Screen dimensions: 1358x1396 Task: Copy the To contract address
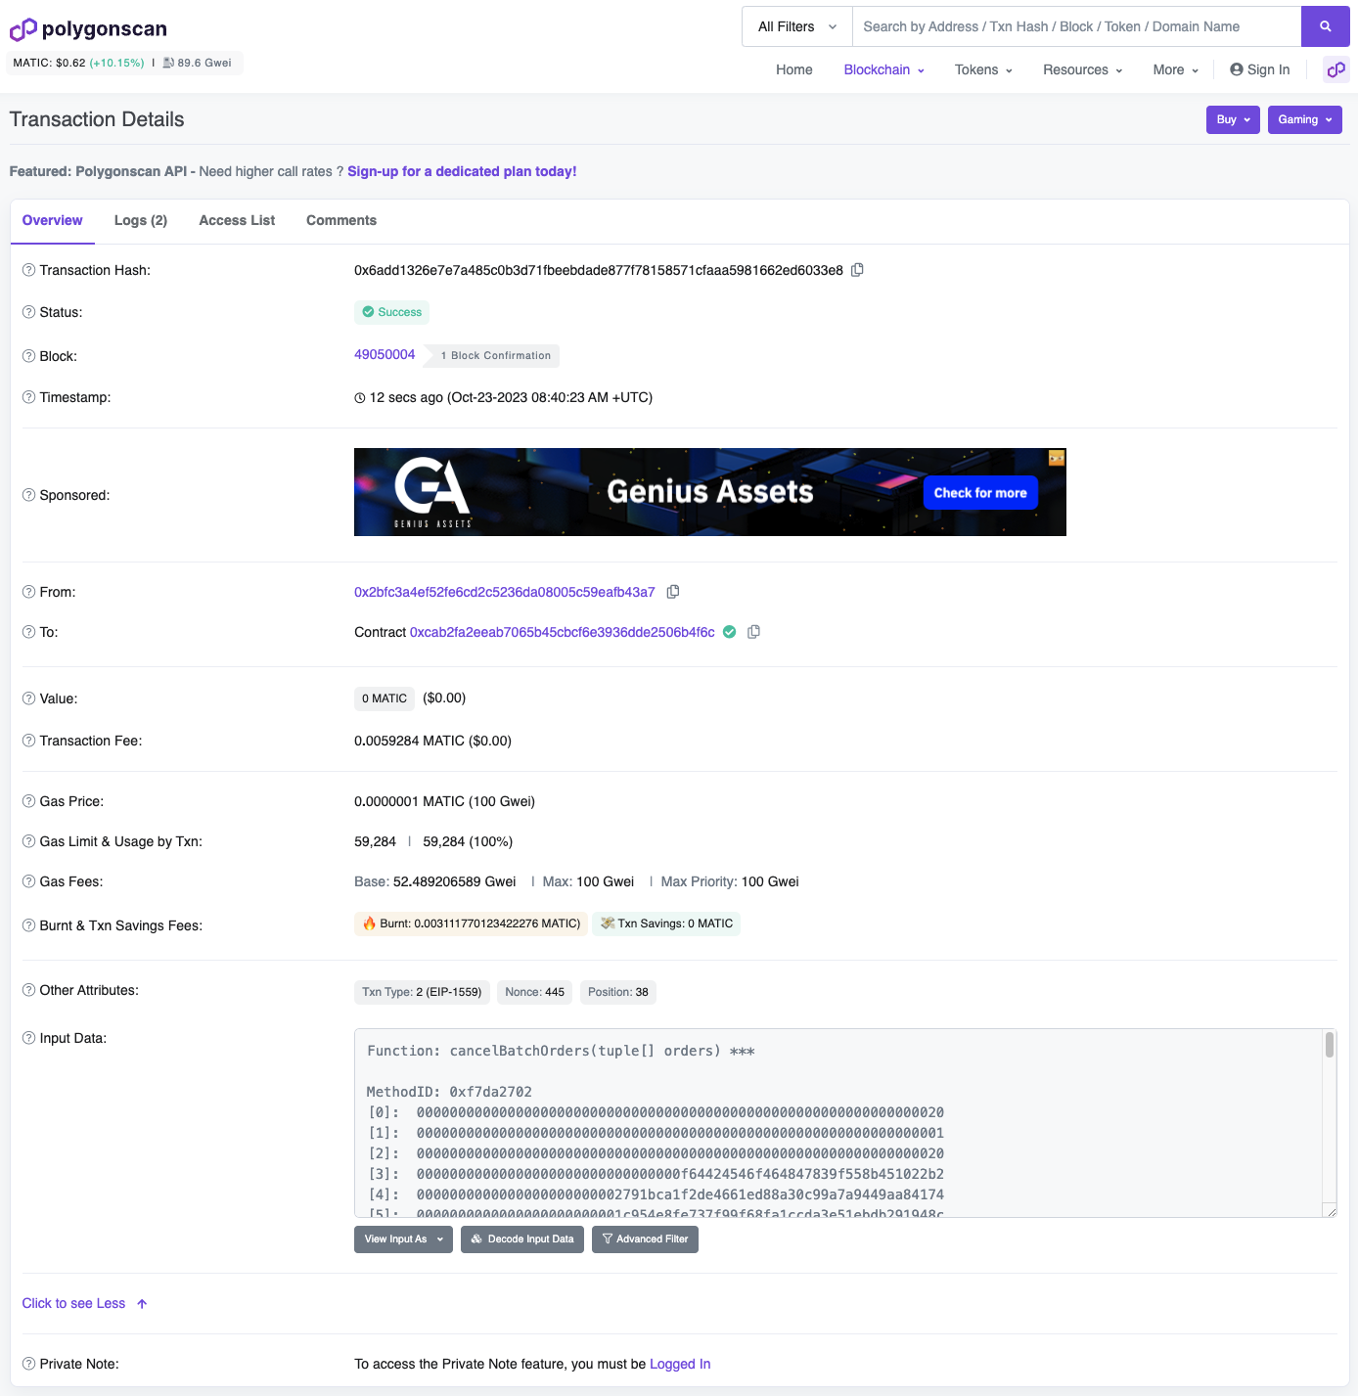(753, 632)
